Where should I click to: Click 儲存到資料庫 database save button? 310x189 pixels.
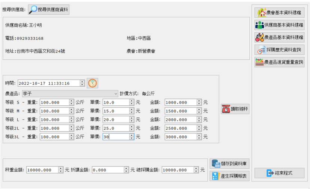click(x=230, y=163)
